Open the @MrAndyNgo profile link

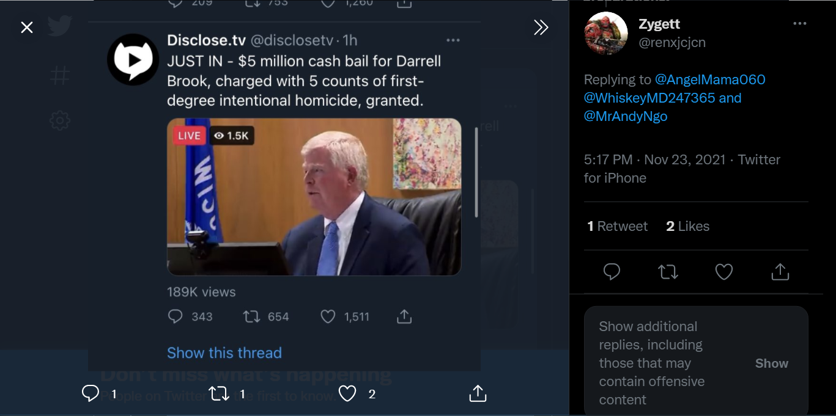click(x=625, y=117)
